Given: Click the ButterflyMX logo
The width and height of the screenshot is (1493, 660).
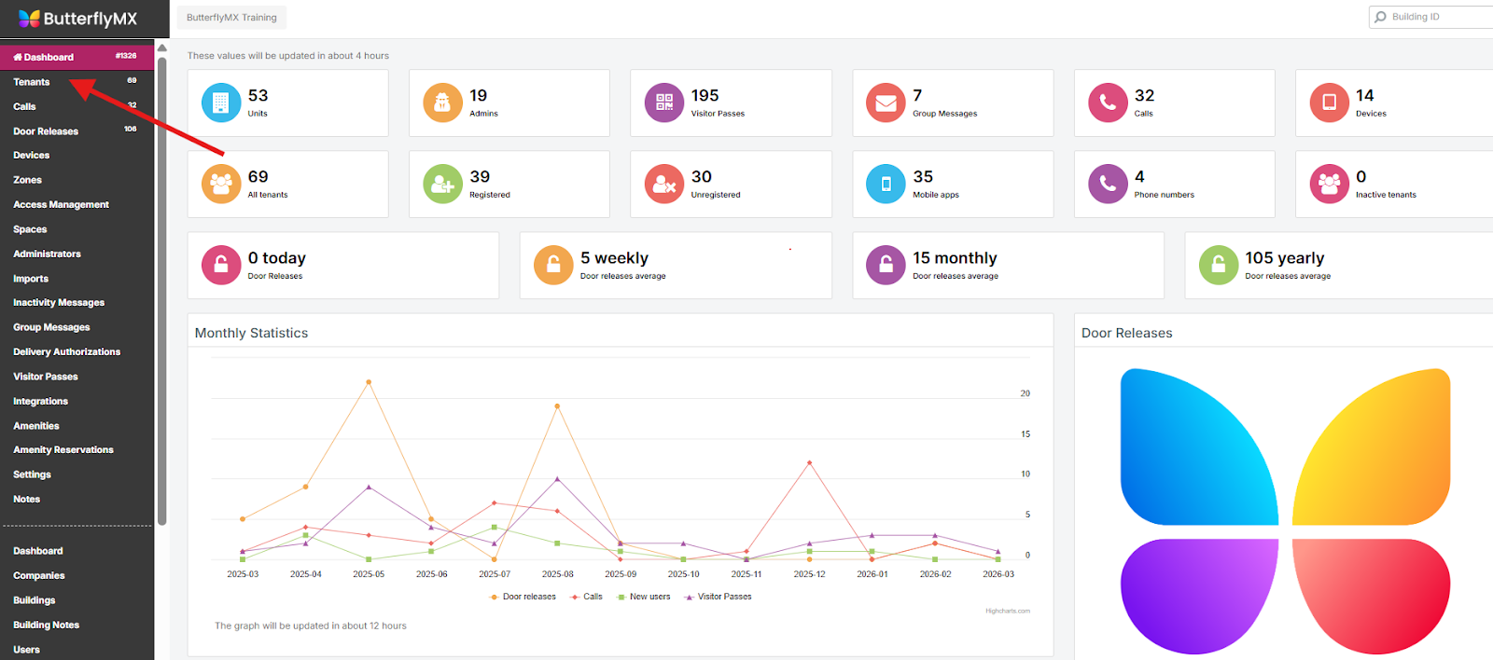Looking at the screenshot, I should pyautogui.click(x=77, y=19).
